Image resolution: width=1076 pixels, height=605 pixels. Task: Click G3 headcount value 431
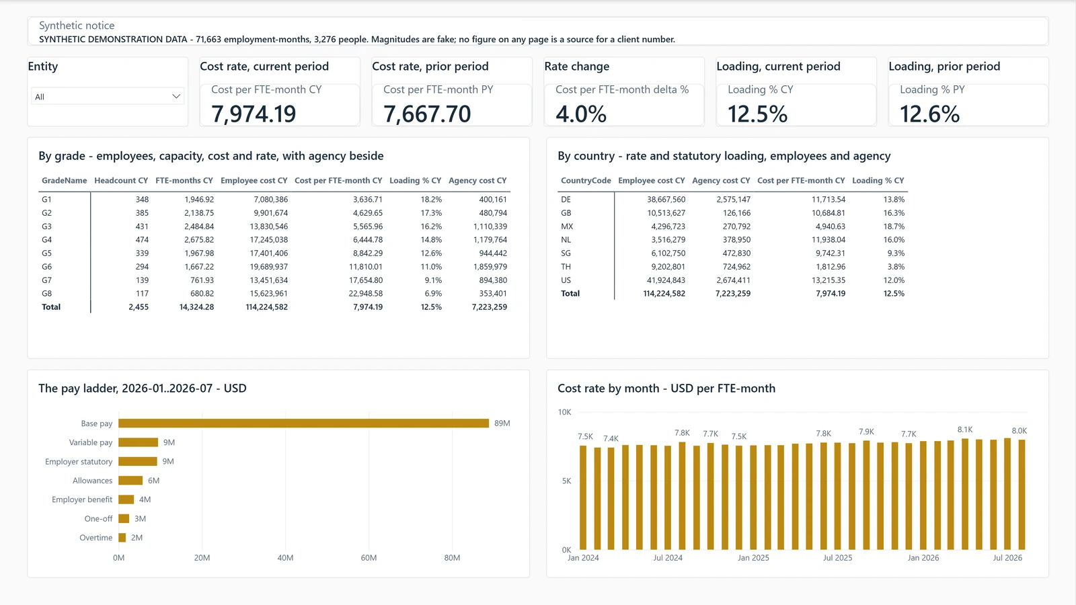click(142, 227)
